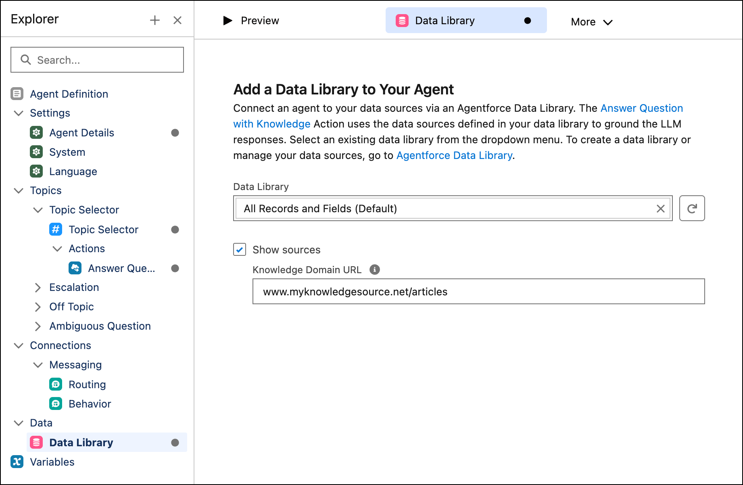The width and height of the screenshot is (743, 485).
Task: Switch to the Preview tab
Action: click(x=251, y=21)
